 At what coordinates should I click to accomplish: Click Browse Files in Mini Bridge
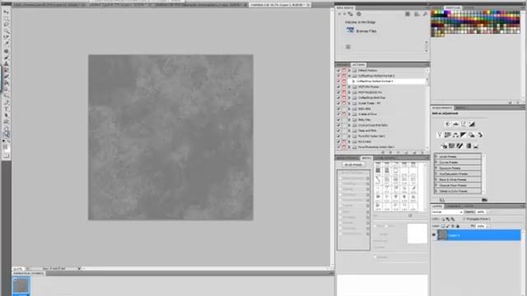[x=366, y=31]
